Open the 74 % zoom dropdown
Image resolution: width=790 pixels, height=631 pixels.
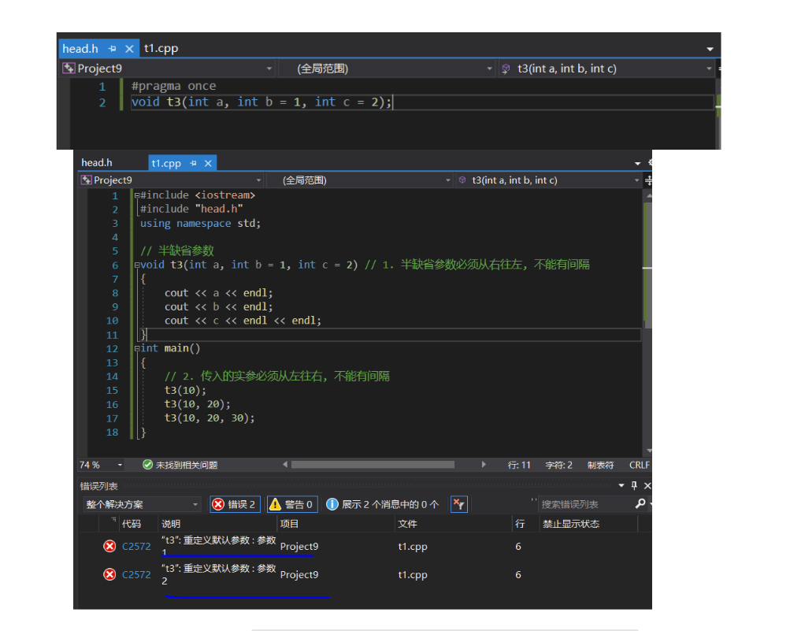(120, 466)
